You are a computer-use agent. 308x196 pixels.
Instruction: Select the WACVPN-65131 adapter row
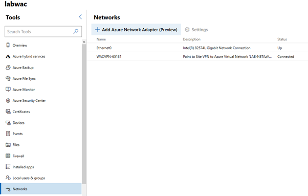pos(197,56)
